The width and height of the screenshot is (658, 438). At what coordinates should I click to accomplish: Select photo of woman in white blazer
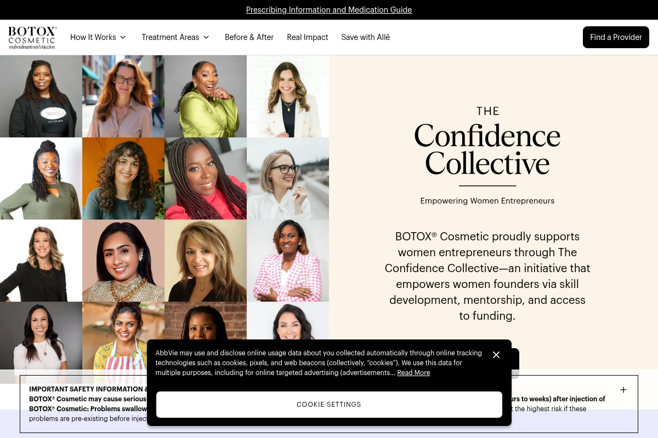click(x=288, y=96)
